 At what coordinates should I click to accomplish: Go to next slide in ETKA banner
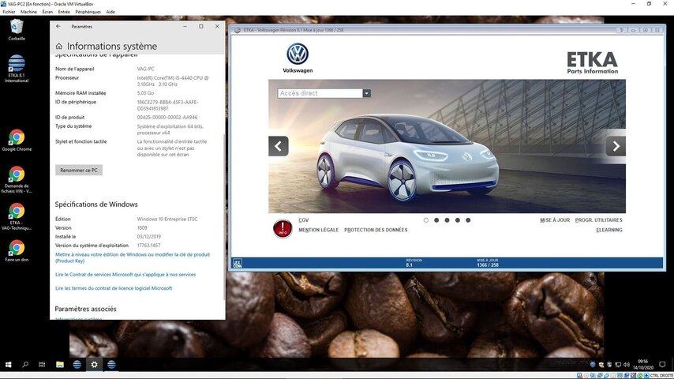click(616, 146)
